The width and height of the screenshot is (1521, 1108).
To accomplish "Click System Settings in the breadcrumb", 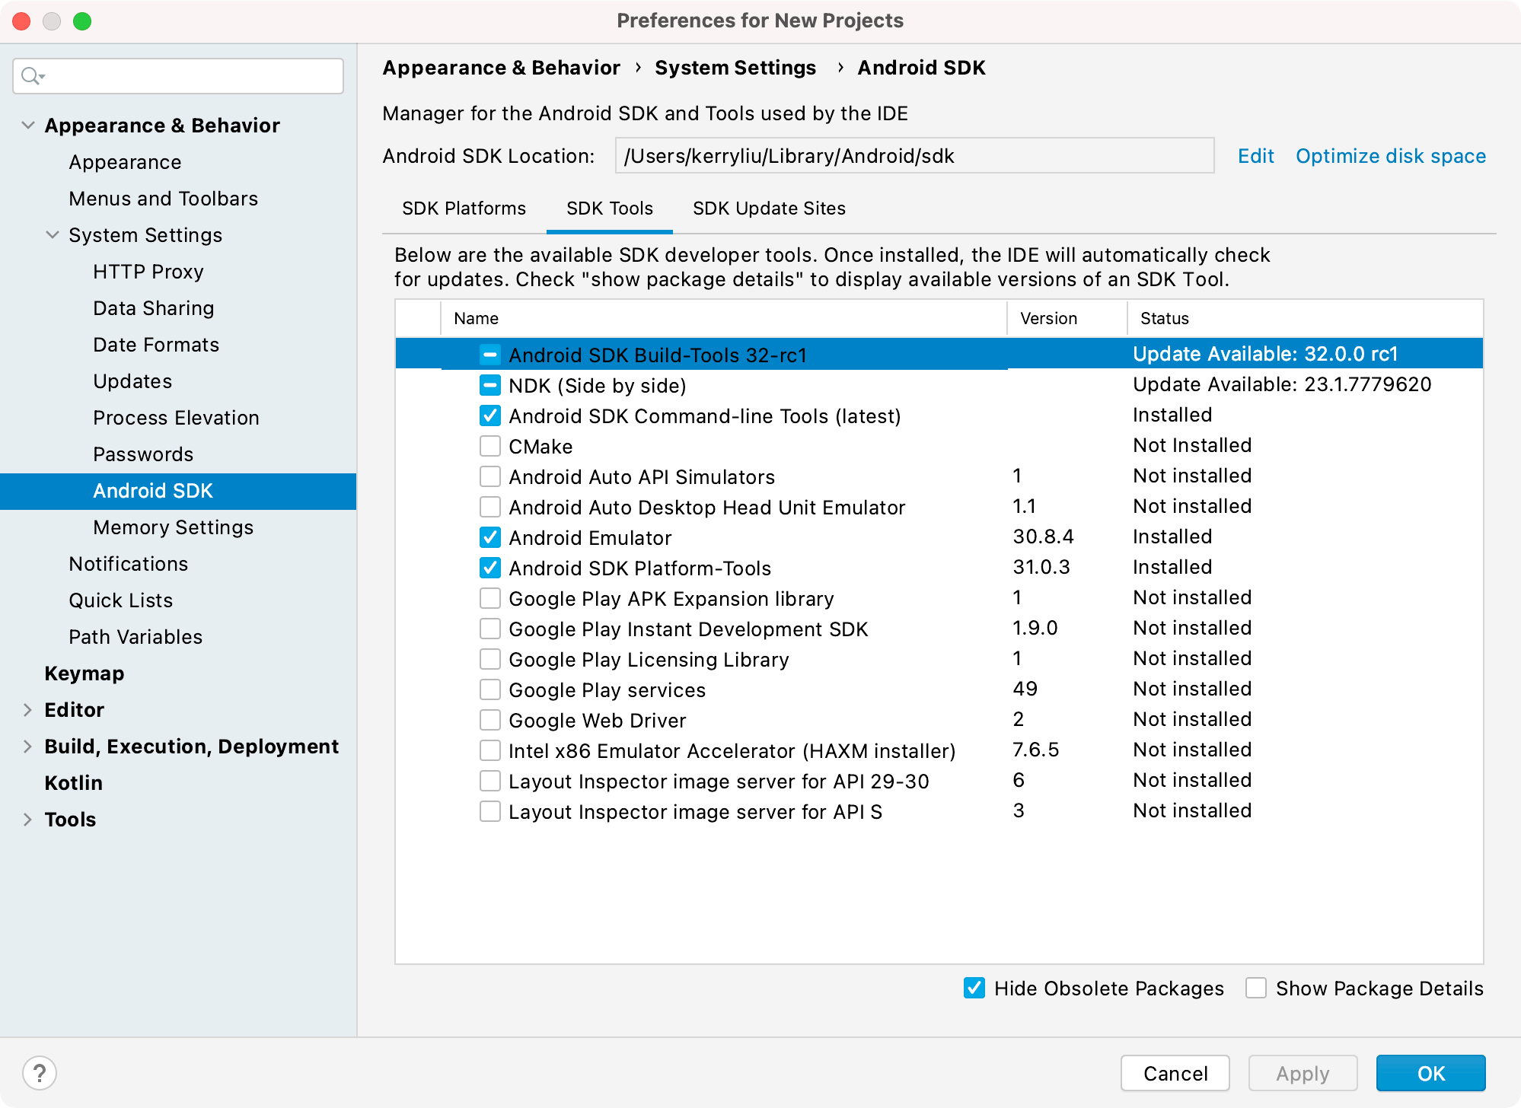I will (735, 68).
